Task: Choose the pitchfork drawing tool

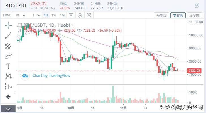Action: [x=8, y=46]
